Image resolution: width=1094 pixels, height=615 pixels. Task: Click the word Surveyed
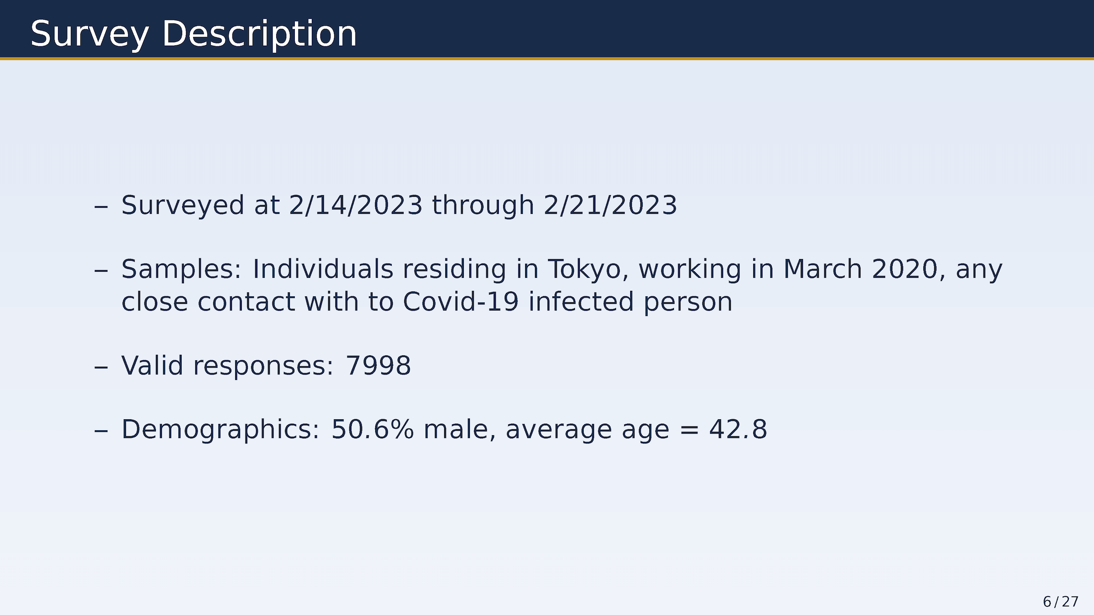pyautogui.click(x=183, y=206)
